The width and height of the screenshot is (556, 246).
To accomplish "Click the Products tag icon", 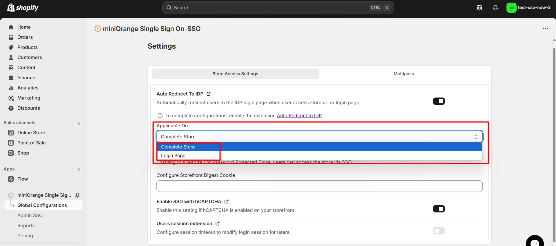I will pyautogui.click(x=11, y=47).
